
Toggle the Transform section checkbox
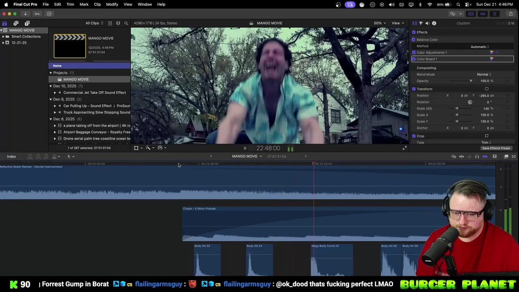click(x=414, y=89)
